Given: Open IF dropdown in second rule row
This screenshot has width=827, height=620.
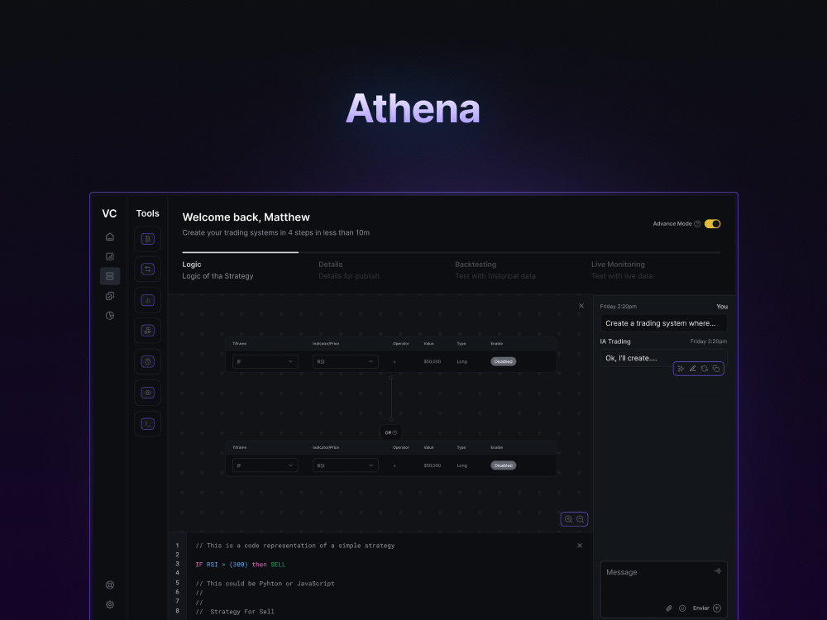Looking at the screenshot, I should [x=265, y=465].
